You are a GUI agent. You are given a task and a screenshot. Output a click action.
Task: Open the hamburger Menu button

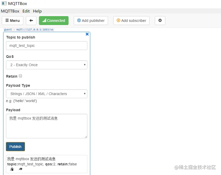click(x=13, y=21)
